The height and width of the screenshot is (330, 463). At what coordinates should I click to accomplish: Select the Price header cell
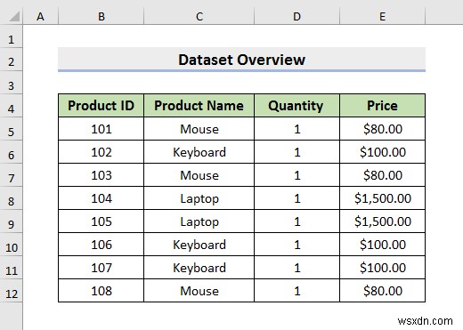coord(382,106)
